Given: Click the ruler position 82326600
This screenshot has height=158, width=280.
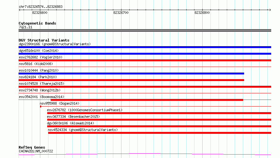Looking at the screenshot, I should point(40,13).
